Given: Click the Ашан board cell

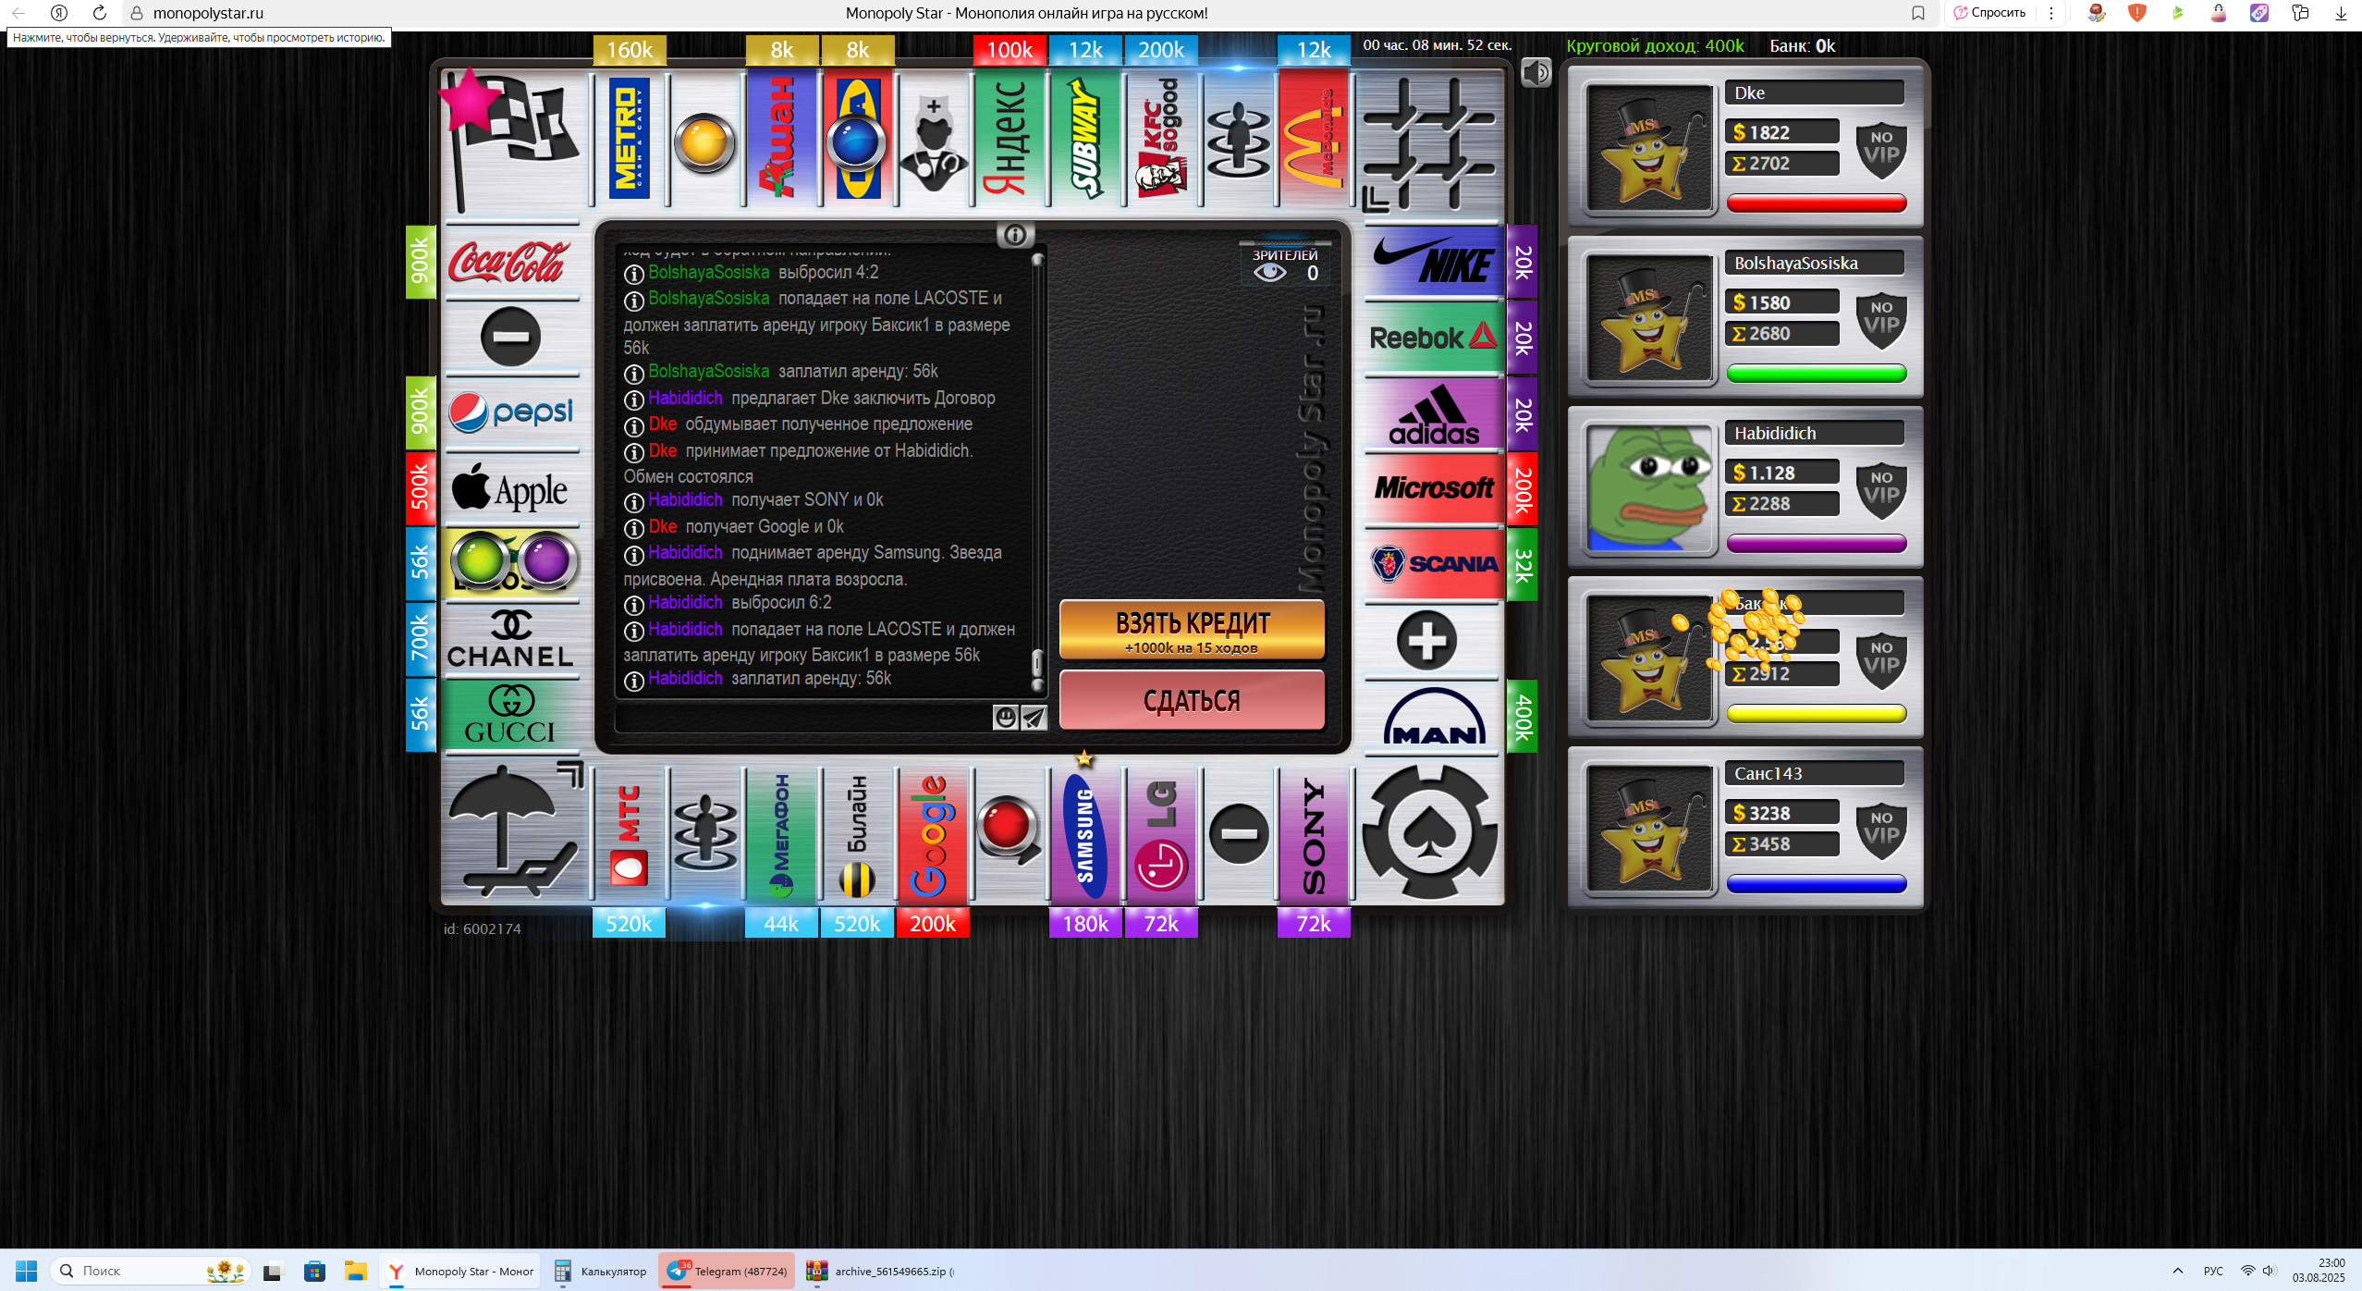Looking at the screenshot, I should (781, 139).
